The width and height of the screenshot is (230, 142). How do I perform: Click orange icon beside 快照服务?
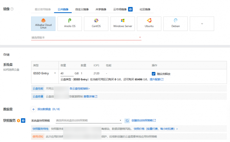coord(19,120)
